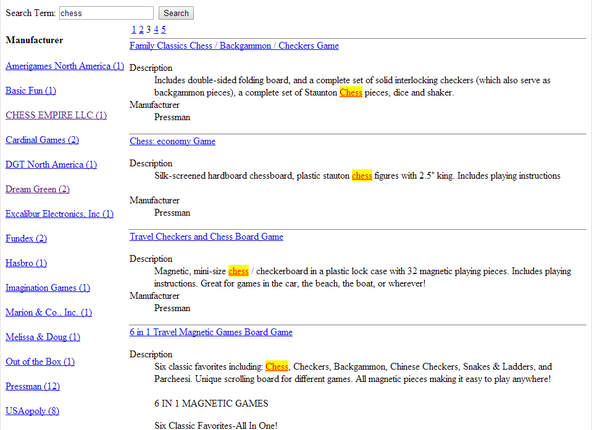592x430 pixels.
Task: Filter by manufacturer Hasbro (1)
Action: pyautogui.click(x=26, y=263)
